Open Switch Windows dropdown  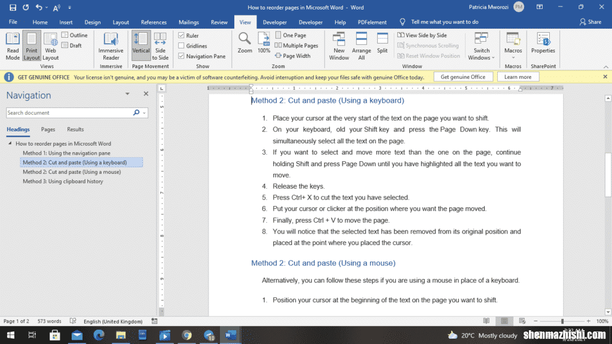pos(481,46)
